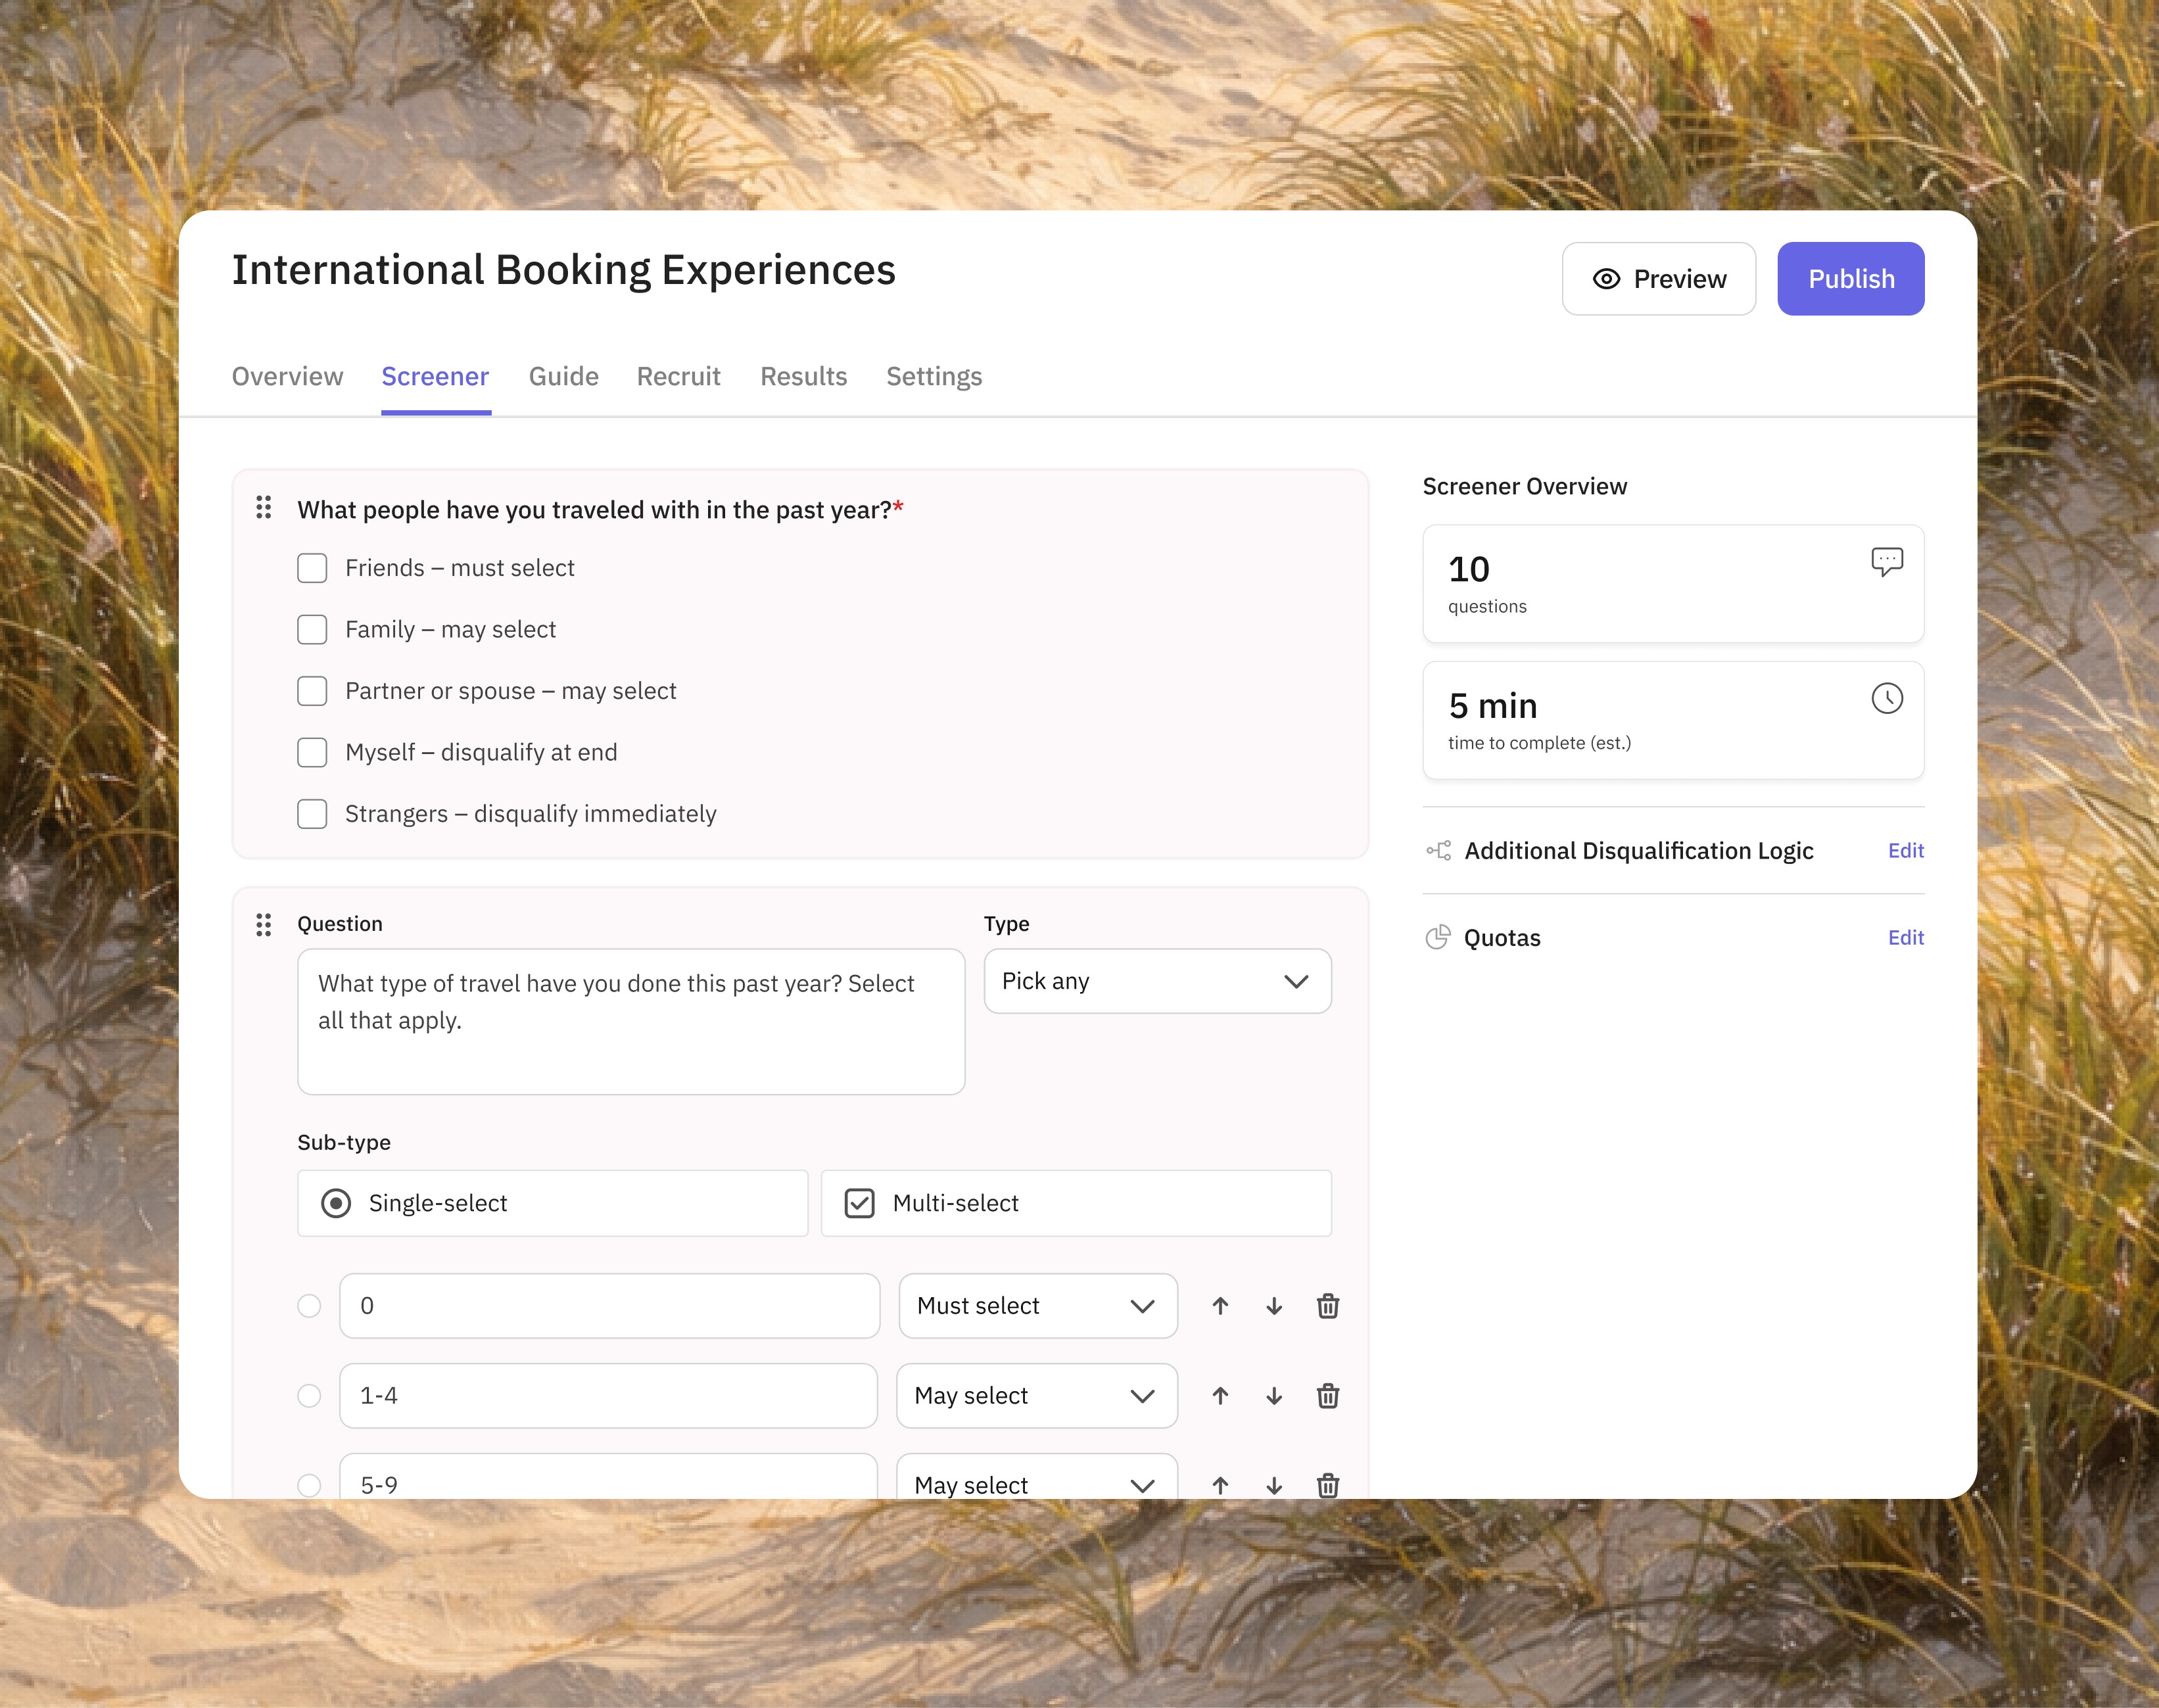Expand the "Must select" dropdown
Viewport: 2159px width, 1708px height.
(x=1037, y=1306)
